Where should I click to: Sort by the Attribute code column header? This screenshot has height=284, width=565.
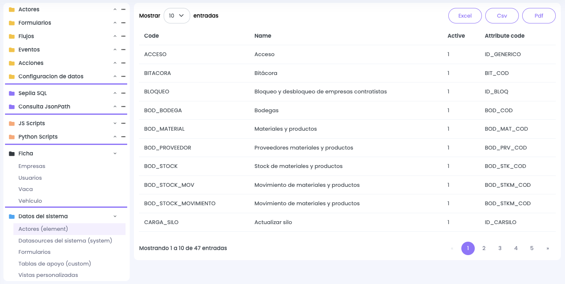(505, 36)
